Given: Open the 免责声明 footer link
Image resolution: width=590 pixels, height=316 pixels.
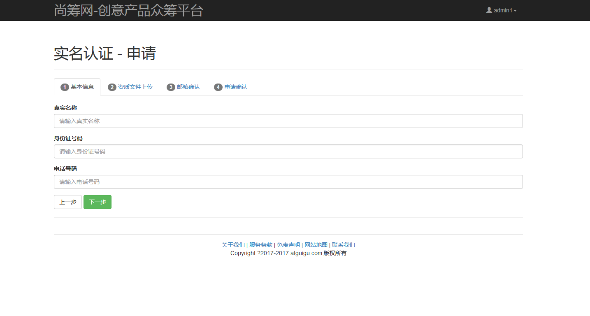Looking at the screenshot, I should pyautogui.click(x=288, y=245).
